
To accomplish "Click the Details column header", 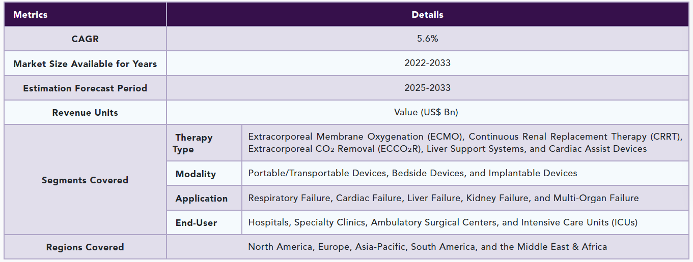I will [x=427, y=15].
